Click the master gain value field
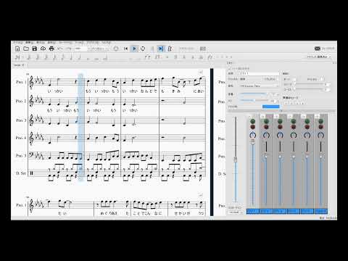Viewport: 348px width, 261px height. [x=236, y=212]
